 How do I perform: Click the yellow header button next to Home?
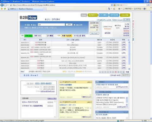click(93, 15)
